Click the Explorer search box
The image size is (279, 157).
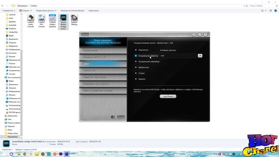263,6
